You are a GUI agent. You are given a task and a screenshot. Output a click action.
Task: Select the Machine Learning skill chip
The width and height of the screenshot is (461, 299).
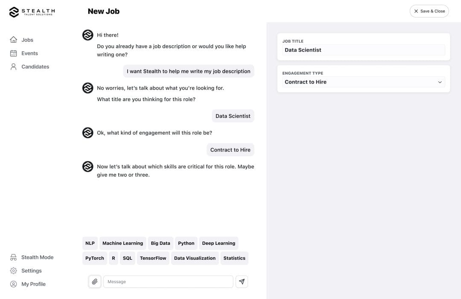click(x=123, y=243)
